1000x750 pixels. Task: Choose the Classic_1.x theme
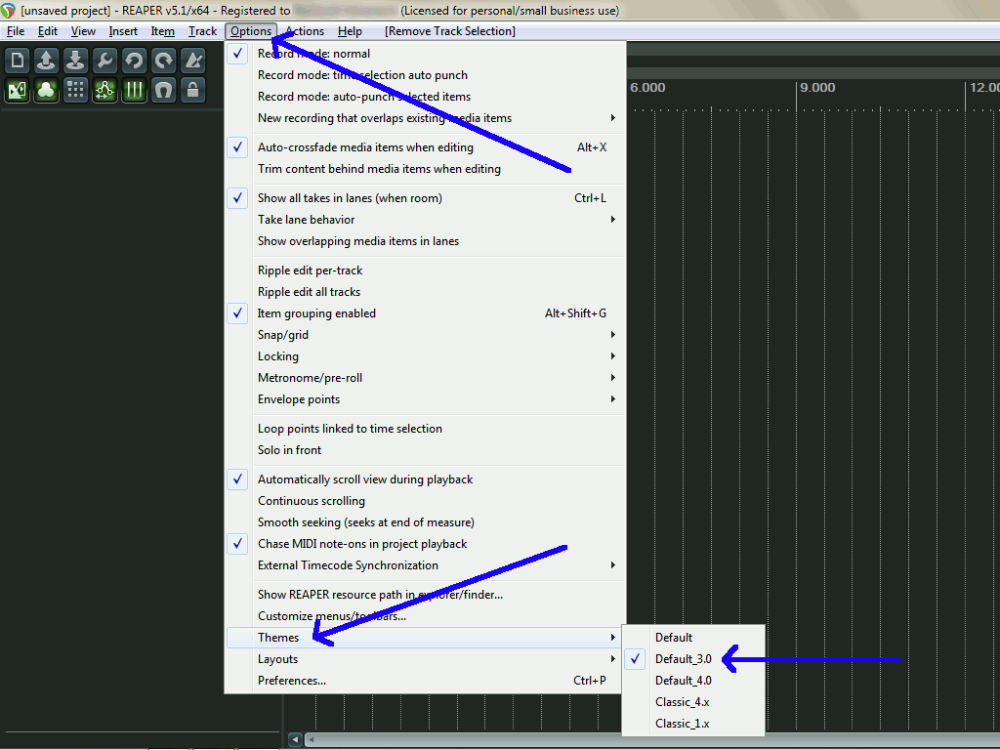point(693,724)
